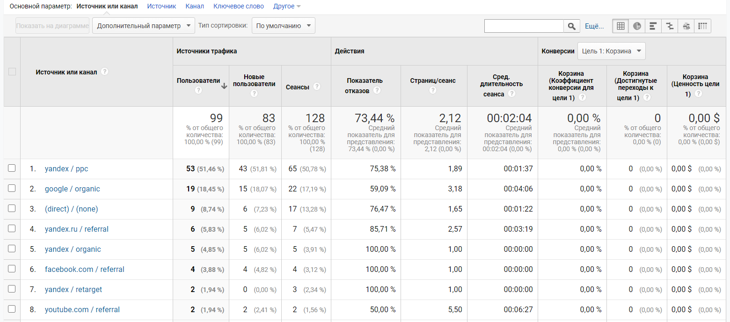This screenshot has height=322, width=730.
Task: Select the pie chart percentage view icon
Action: click(637, 26)
